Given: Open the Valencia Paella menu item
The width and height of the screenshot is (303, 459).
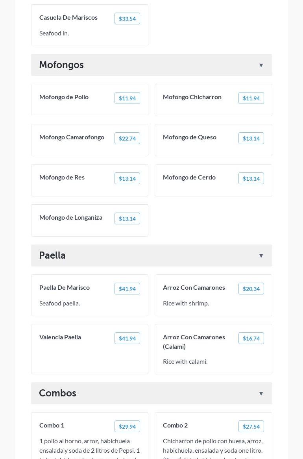Looking at the screenshot, I should [60, 337].
